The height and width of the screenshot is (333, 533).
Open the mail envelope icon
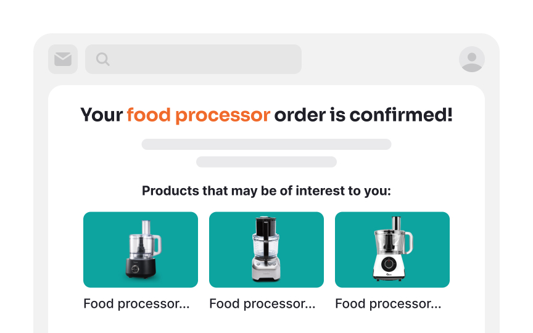point(63,59)
